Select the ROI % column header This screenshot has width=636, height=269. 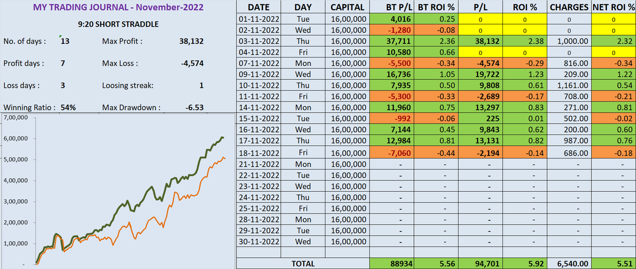click(526, 8)
